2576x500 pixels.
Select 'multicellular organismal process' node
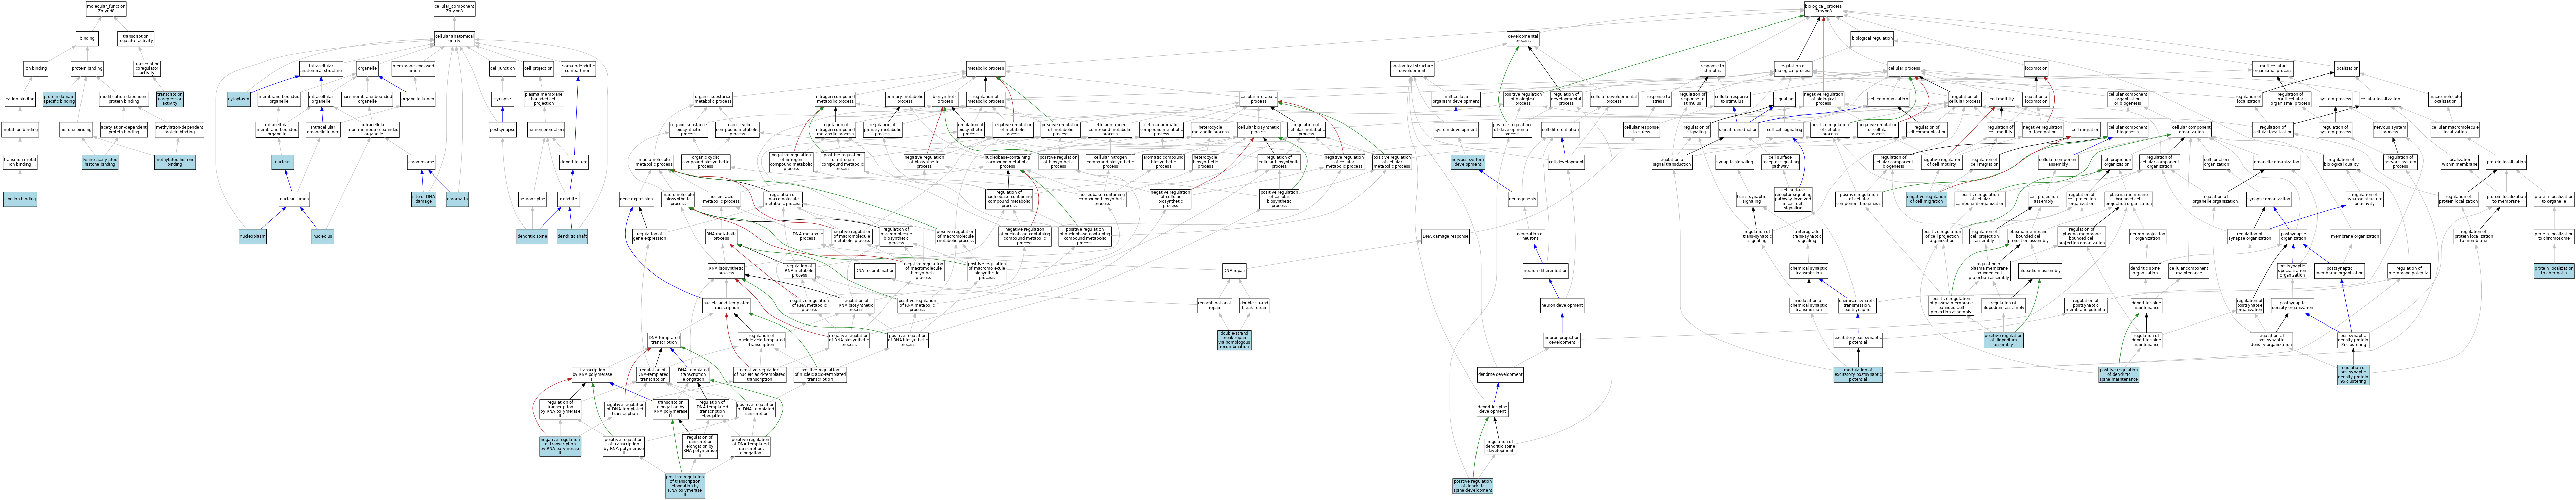point(2273,69)
